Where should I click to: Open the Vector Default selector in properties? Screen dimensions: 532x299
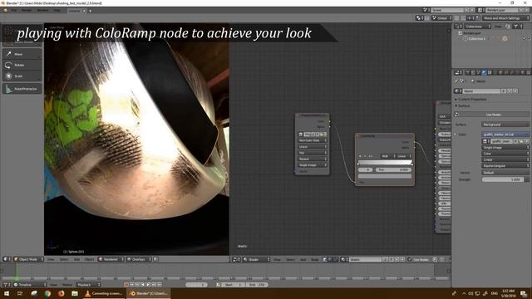(x=505, y=173)
